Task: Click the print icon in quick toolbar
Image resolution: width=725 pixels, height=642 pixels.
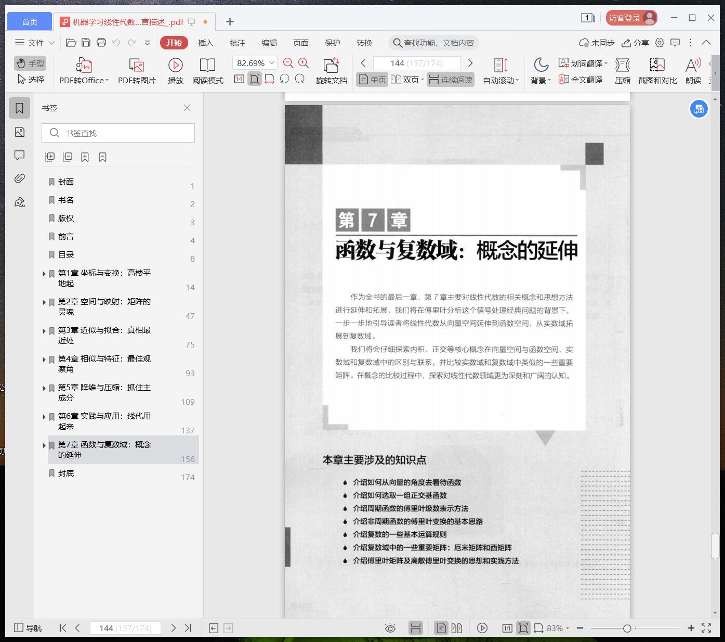Action: tap(101, 43)
